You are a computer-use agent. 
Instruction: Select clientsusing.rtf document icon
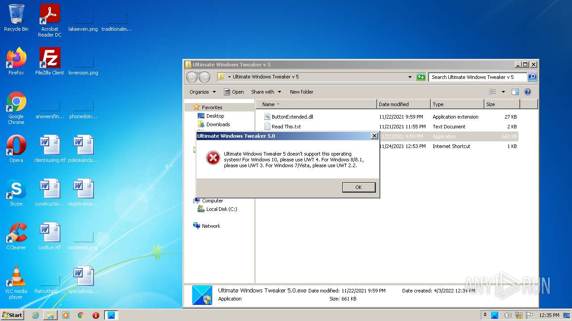(50, 148)
